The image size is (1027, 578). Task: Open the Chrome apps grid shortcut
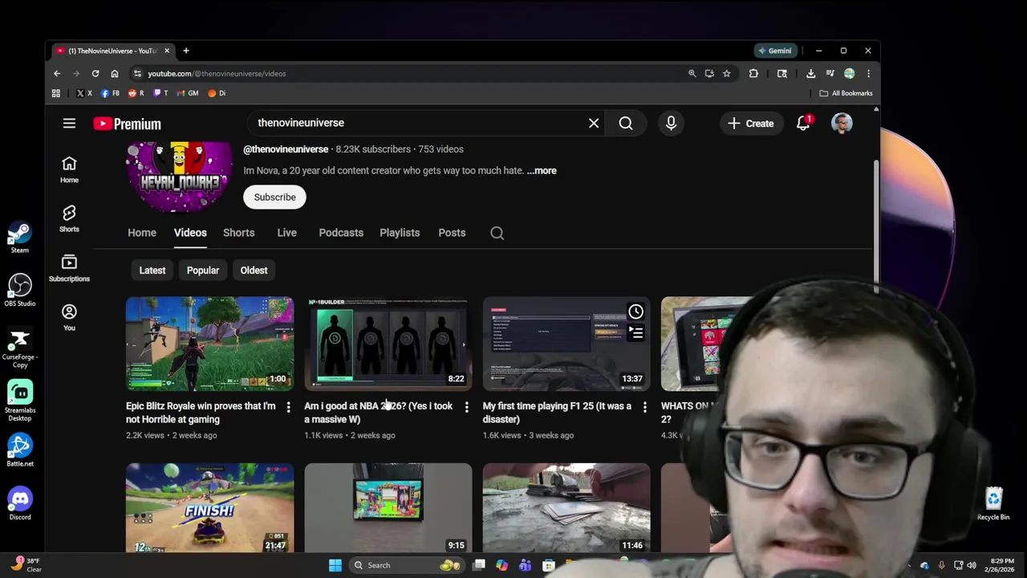(56, 93)
